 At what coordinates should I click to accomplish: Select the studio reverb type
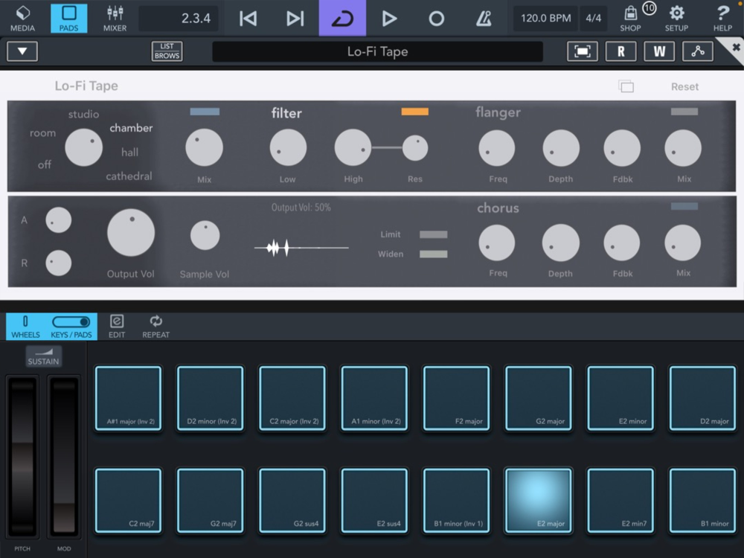point(83,114)
